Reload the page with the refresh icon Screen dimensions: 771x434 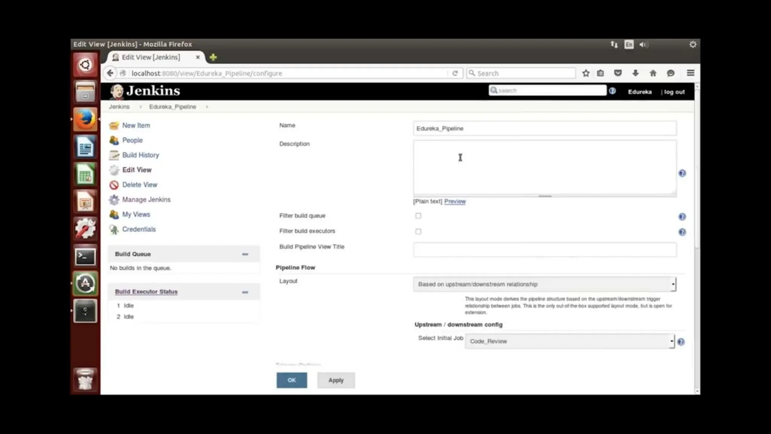(455, 73)
